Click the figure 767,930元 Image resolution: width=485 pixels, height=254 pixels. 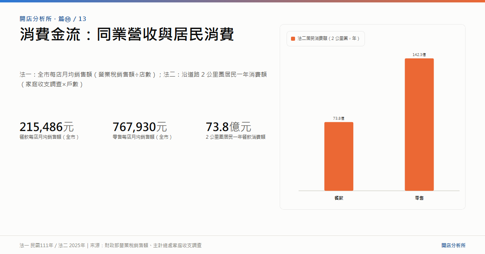(x=140, y=127)
